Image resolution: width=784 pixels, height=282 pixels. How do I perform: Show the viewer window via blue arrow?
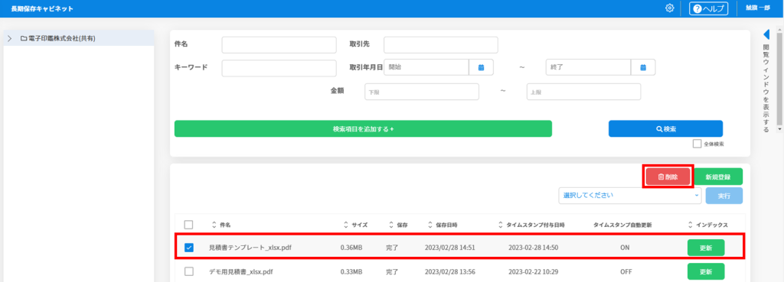click(766, 34)
